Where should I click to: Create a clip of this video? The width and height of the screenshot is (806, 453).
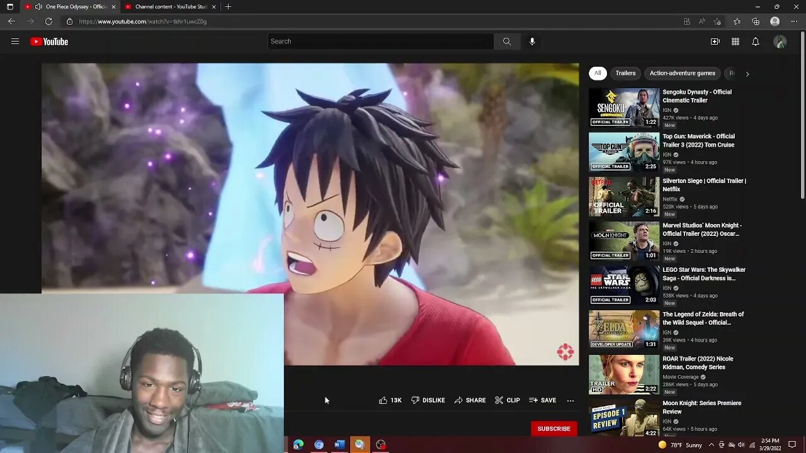508,400
